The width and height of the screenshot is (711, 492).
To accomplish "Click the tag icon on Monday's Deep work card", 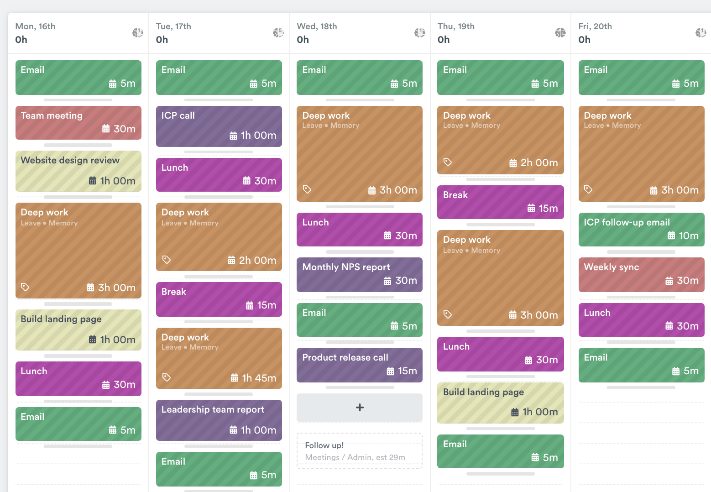I will [25, 288].
